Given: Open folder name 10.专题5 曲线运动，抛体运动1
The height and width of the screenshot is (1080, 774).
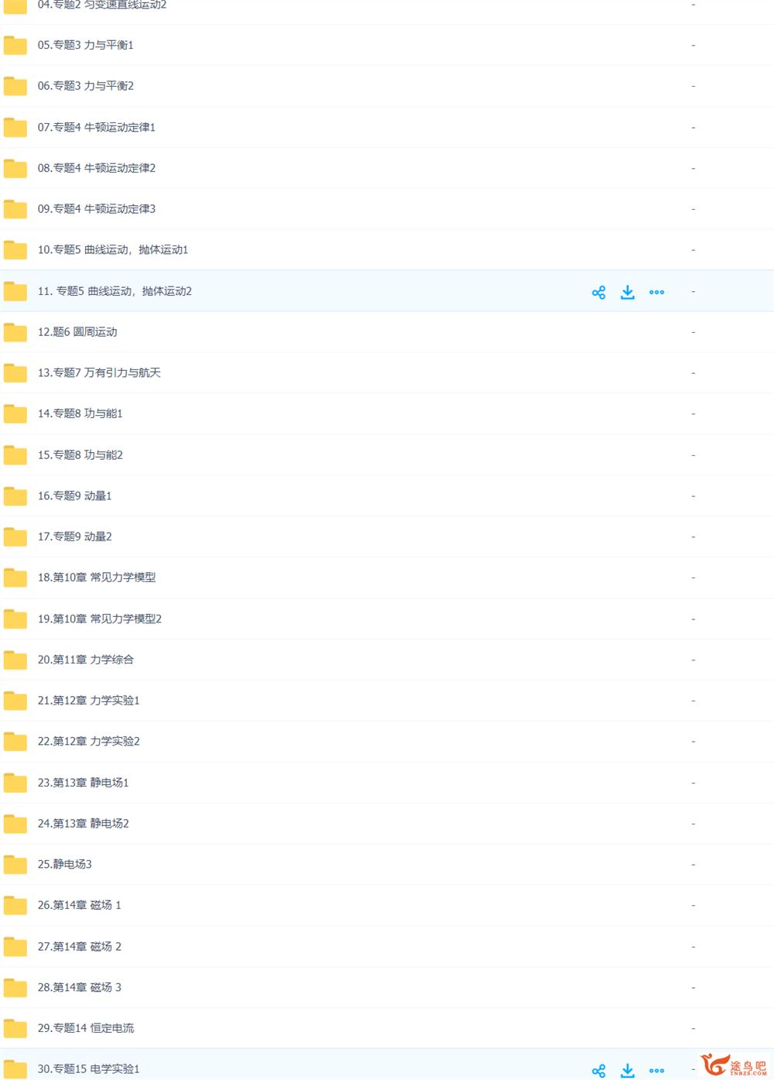Looking at the screenshot, I should pyautogui.click(x=113, y=250).
